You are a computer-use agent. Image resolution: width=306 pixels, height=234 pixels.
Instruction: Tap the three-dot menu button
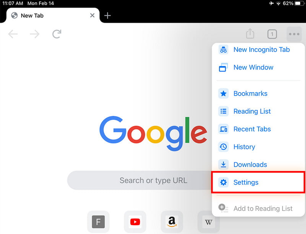[x=294, y=34]
